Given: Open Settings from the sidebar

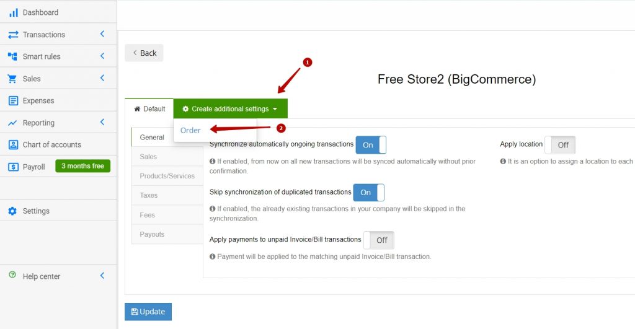Looking at the screenshot, I should pyautogui.click(x=58, y=211).
